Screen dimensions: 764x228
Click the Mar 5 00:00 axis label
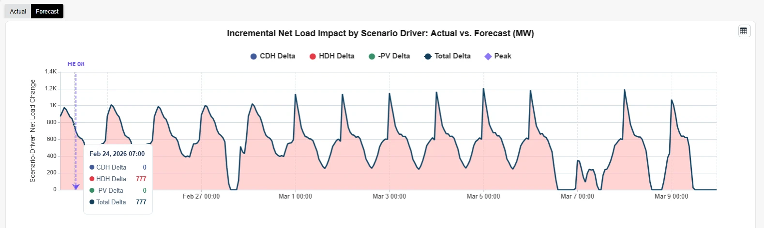pos(483,196)
